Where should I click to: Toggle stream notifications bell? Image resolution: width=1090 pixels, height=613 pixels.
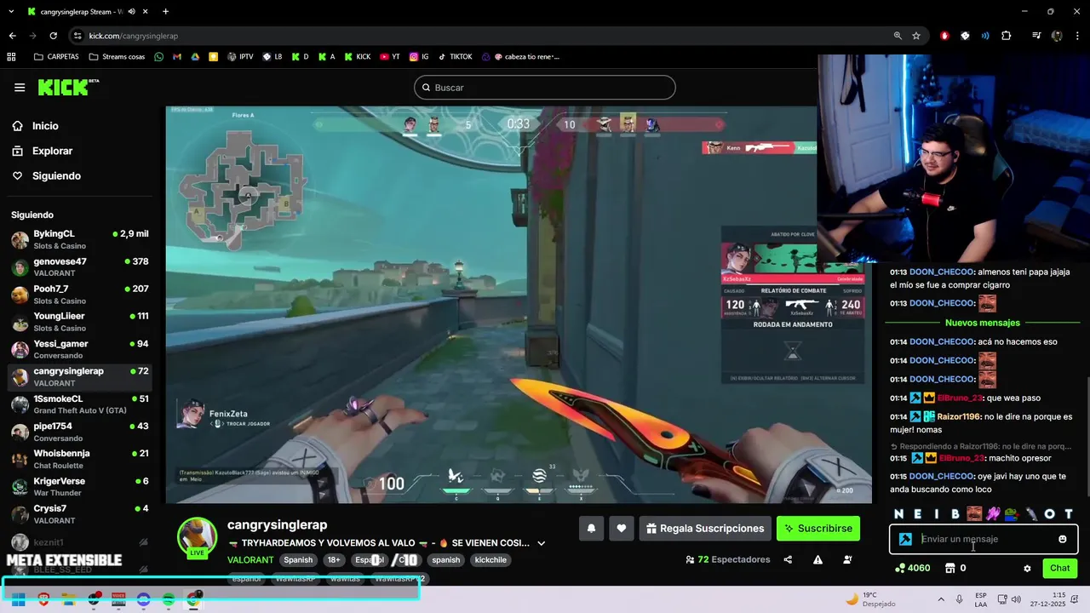591,529
